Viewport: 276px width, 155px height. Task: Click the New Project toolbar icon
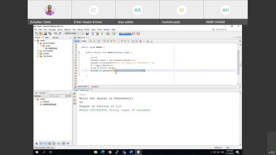click(41, 34)
